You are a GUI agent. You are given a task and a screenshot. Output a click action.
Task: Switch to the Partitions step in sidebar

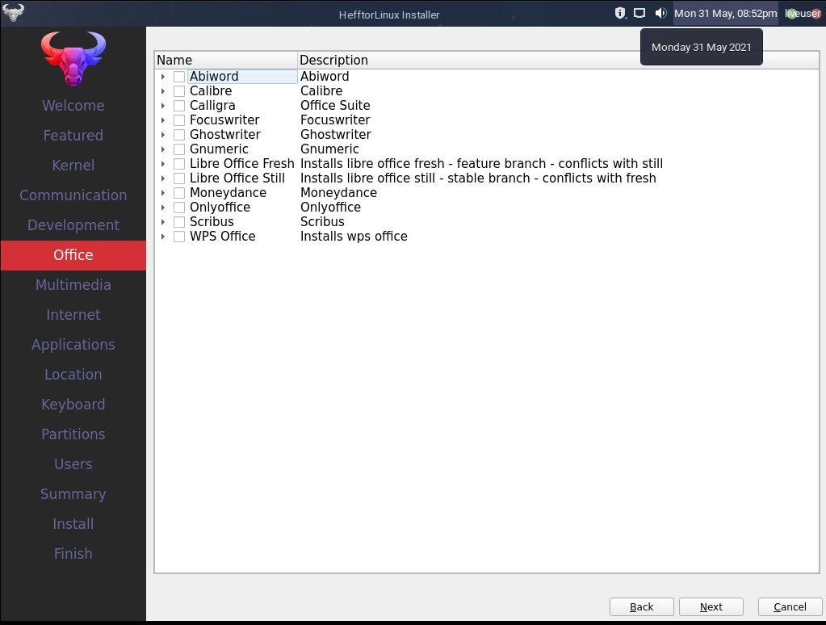point(73,434)
